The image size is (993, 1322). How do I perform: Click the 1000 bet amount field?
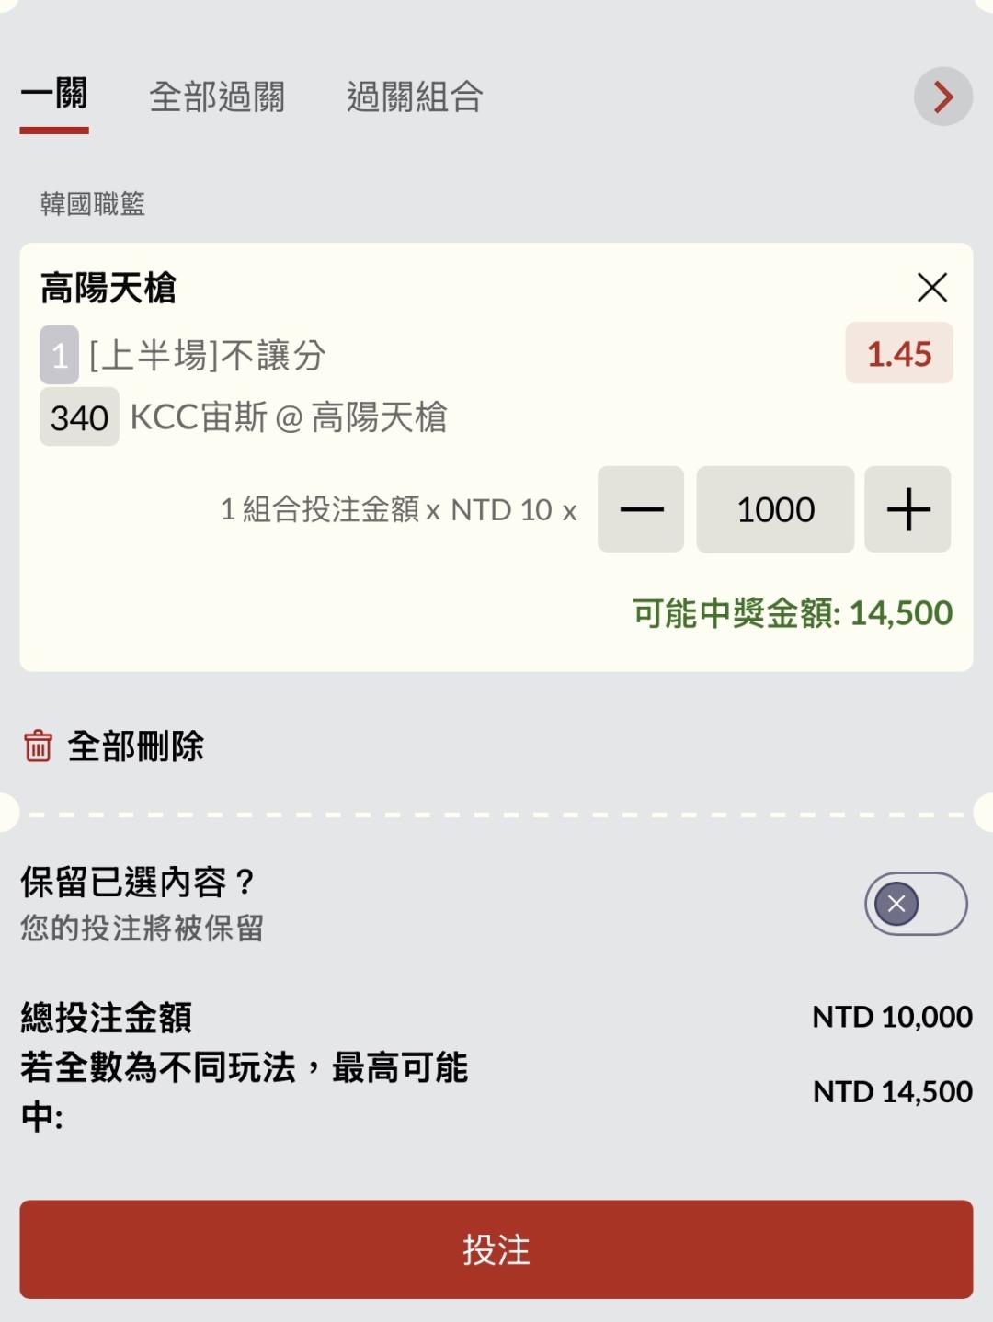tap(775, 509)
